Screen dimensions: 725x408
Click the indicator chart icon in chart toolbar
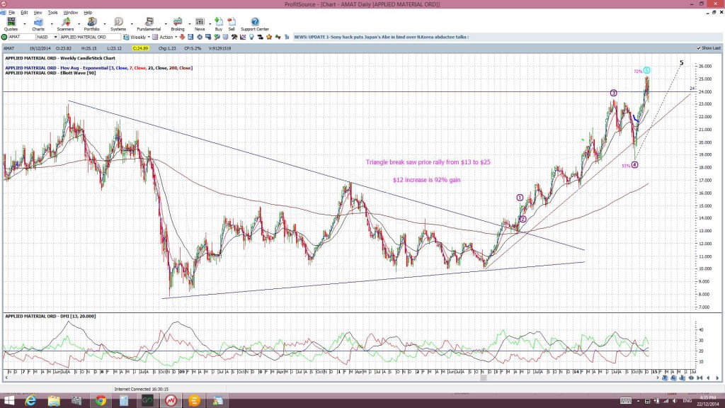pyautogui.click(x=244, y=37)
